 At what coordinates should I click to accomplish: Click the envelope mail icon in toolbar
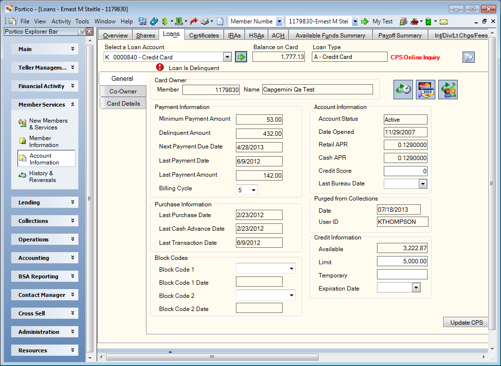[444, 22]
